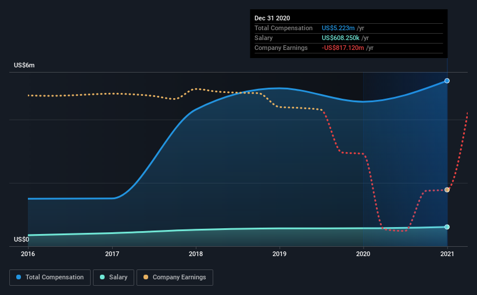Click the Salary data point at 2021

pos(447,227)
